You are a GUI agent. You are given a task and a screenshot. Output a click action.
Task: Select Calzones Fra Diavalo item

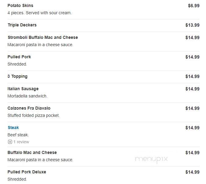click(x=29, y=108)
